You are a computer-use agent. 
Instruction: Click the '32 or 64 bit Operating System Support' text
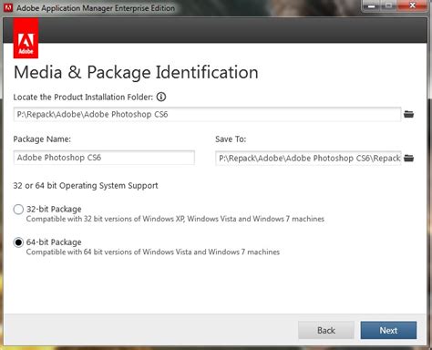86,186
